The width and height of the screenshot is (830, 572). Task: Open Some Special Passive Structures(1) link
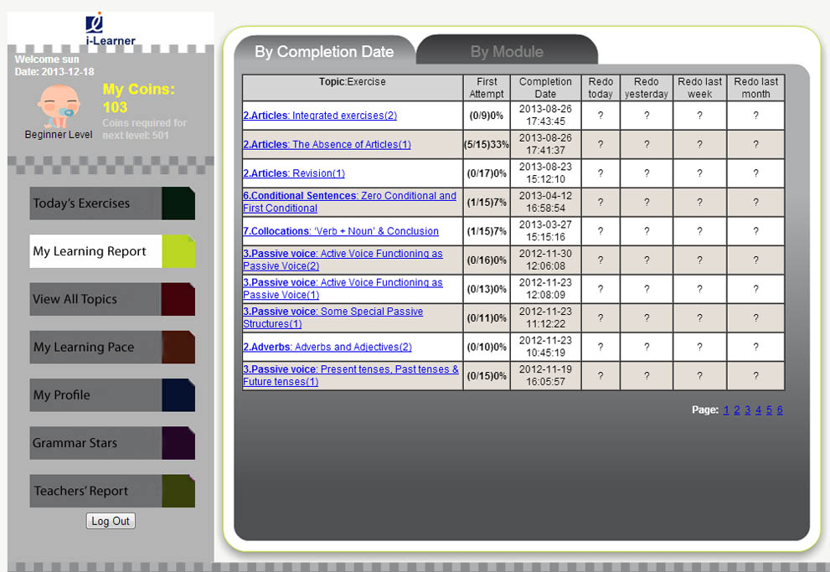pos(333,317)
